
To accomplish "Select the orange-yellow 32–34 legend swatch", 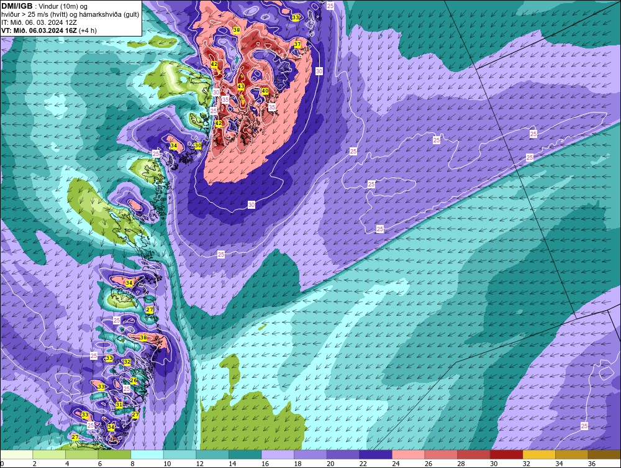I will click(539, 454).
